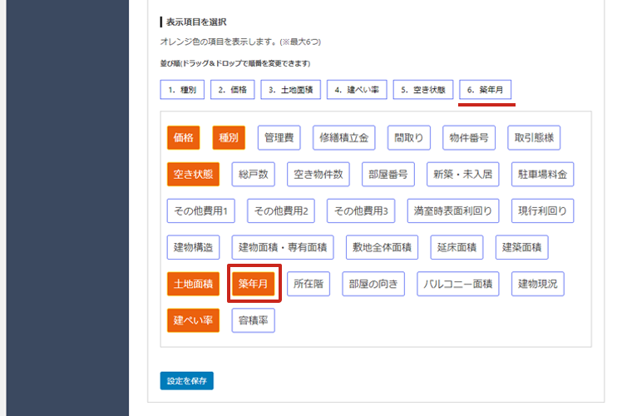Toggle the highlighted 築年月 item

point(252,284)
